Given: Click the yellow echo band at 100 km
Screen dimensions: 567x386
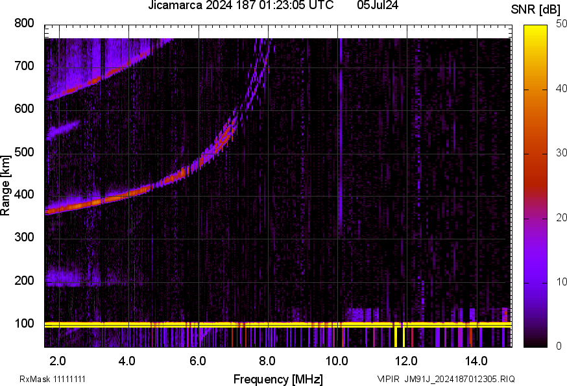Looking at the screenshot, I should pos(278,325).
